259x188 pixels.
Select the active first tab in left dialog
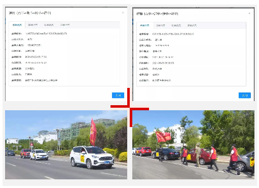click(x=17, y=25)
